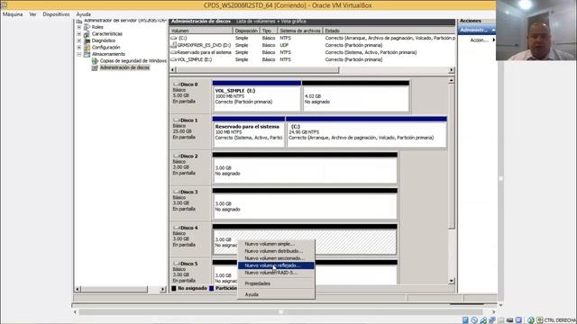
Task: Click the VirtualBox hard disk activity status icon
Action: tap(465, 320)
